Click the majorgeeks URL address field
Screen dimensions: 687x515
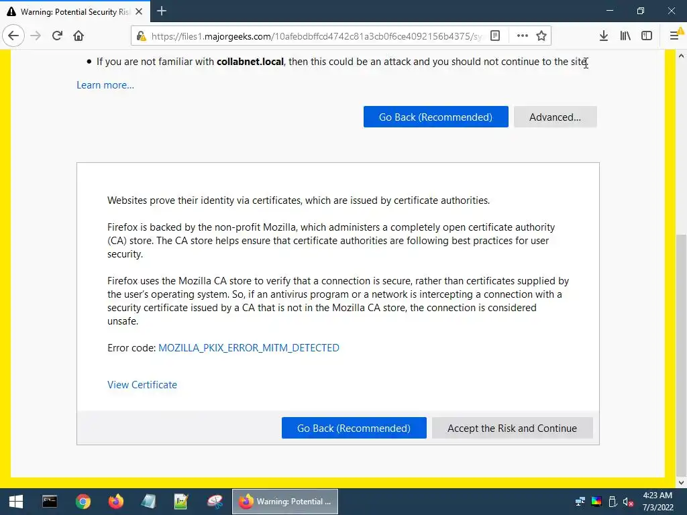tap(317, 36)
